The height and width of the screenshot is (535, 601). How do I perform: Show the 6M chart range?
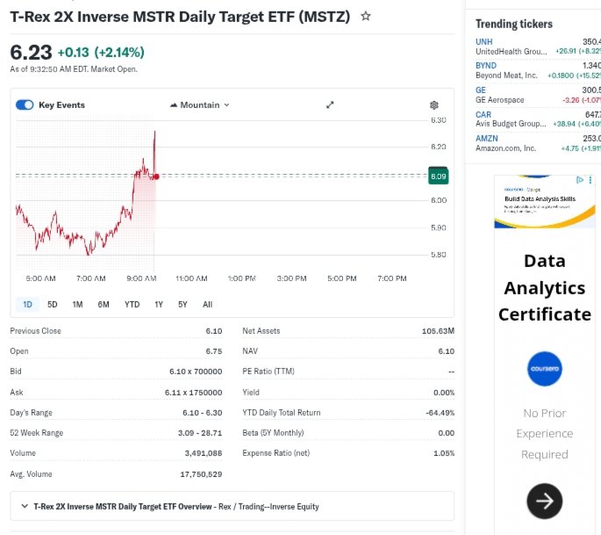click(x=104, y=304)
